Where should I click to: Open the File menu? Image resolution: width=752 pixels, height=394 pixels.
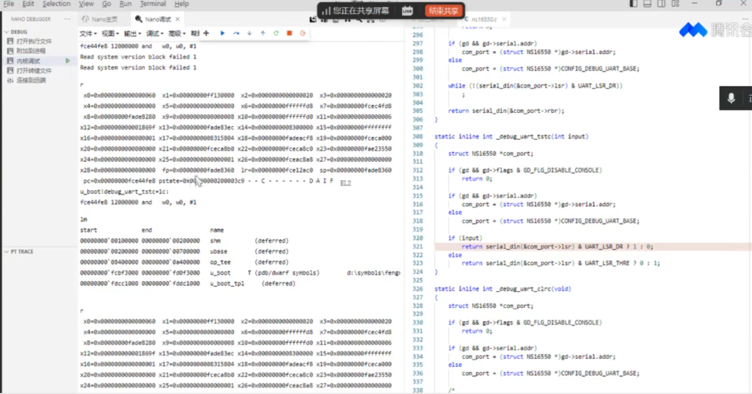click(x=8, y=3)
